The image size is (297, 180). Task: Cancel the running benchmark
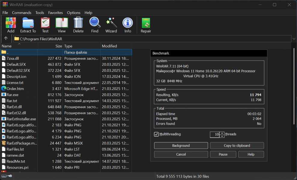[181, 154]
